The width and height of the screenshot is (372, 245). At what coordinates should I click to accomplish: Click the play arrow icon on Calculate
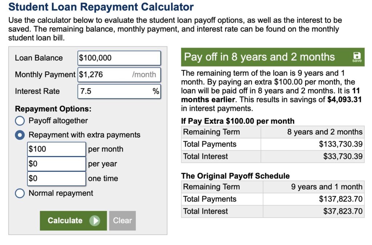pos(94,221)
